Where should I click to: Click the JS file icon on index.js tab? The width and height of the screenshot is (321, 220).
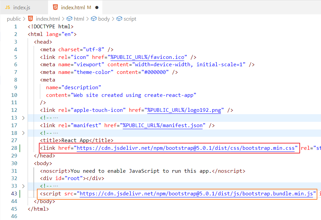coord(8,7)
